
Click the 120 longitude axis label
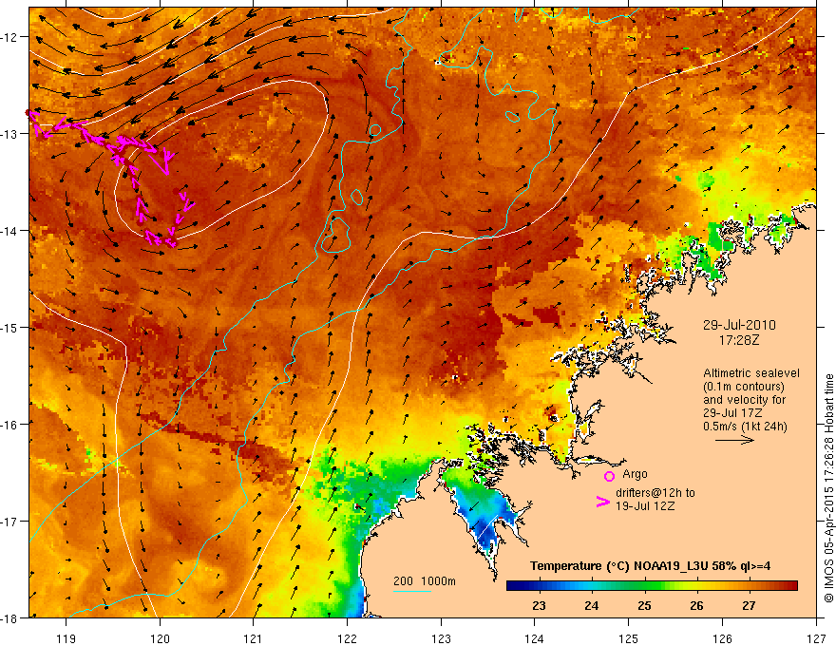[160, 638]
